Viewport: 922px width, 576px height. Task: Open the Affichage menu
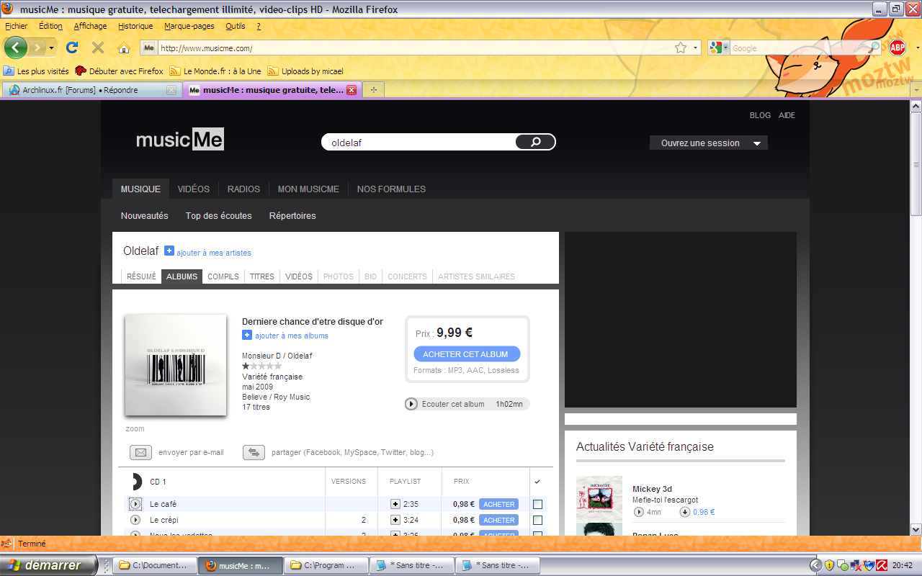tap(90, 26)
